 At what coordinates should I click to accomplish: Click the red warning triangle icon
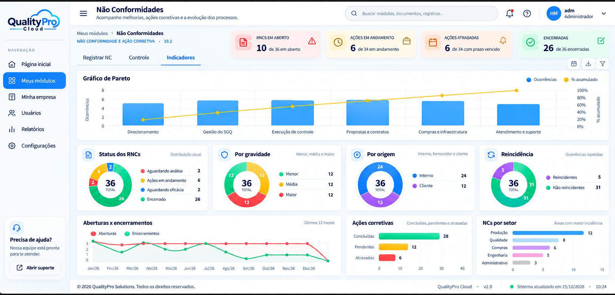tap(312, 41)
